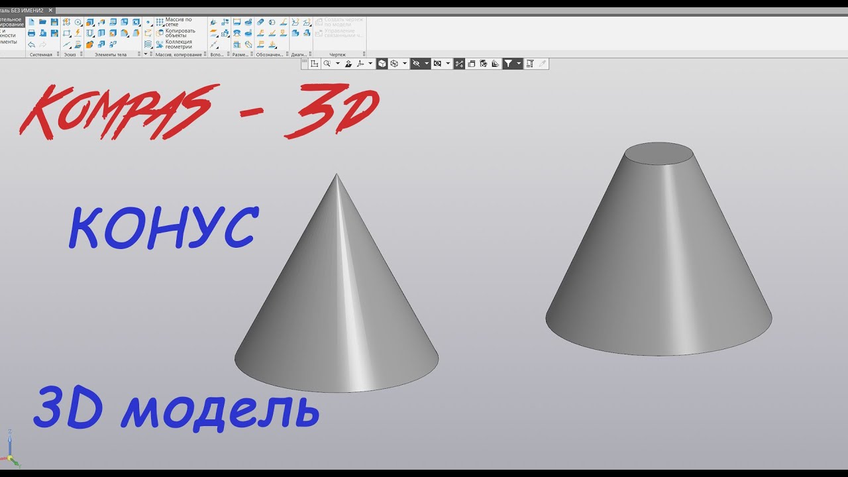Viewport: 848px width, 477px height.
Task: Open an existing file with the folder icon
Action: [x=42, y=22]
